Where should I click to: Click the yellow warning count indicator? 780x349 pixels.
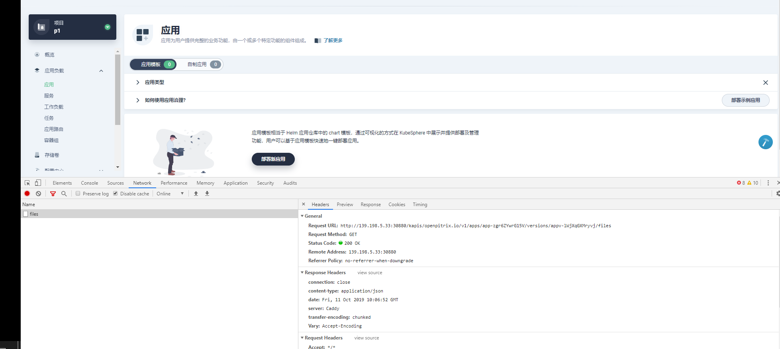tap(753, 183)
